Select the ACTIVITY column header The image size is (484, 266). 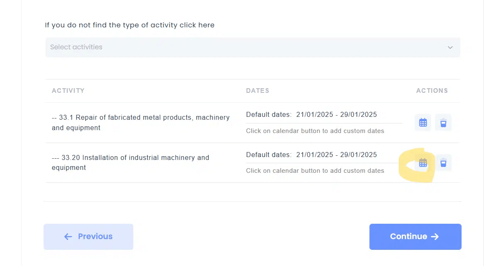pyautogui.click(x=68, y=91)
